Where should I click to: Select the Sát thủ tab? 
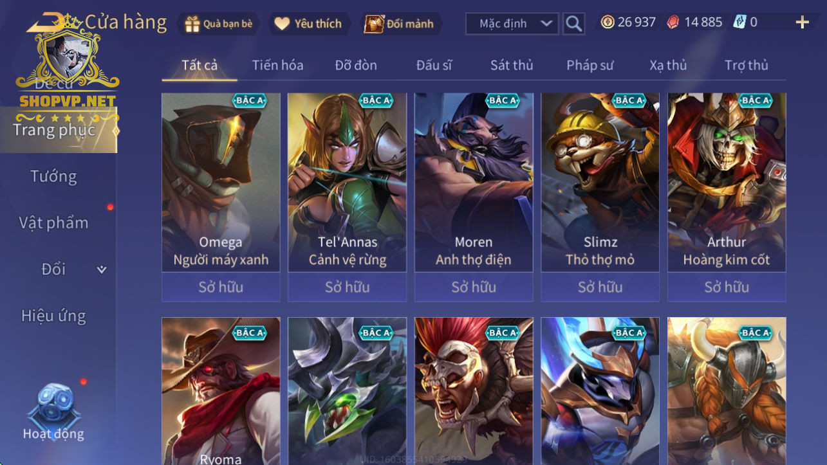[x=512, y=65]
